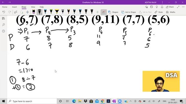
Task: Click the taskbar search box
Action: tap(32, 101)
